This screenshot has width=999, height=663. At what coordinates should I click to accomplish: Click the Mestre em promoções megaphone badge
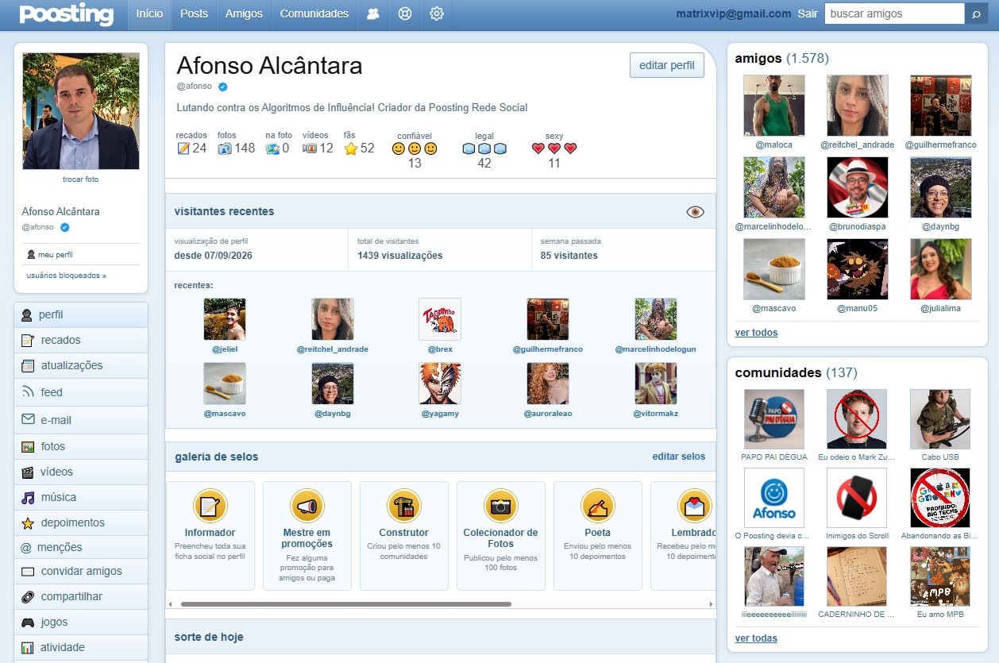click(x=307, y=506)
